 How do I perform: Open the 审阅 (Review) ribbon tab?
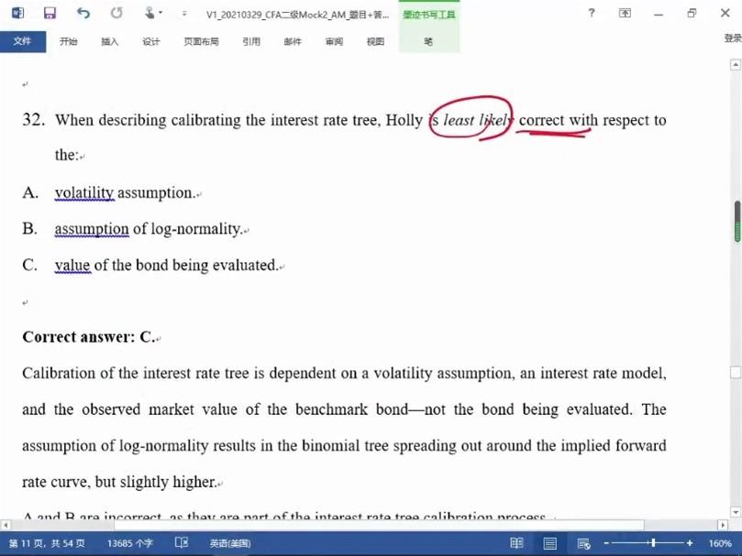tap(334, 41)
